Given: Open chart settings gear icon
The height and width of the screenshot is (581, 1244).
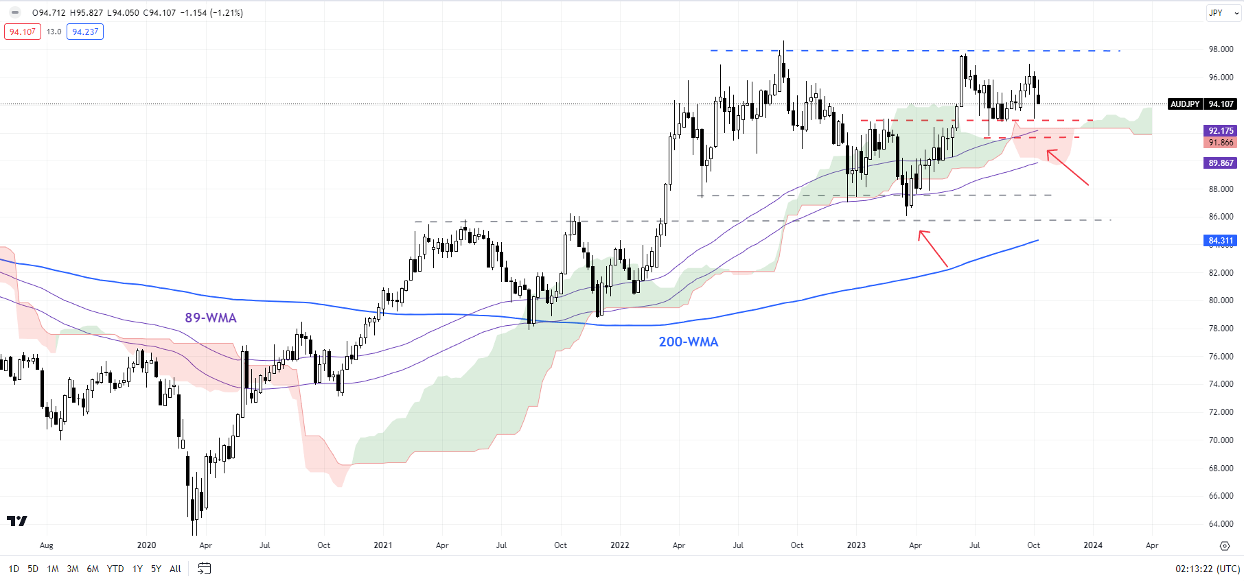Looking at the screenshot, I should pos(1224,545).
